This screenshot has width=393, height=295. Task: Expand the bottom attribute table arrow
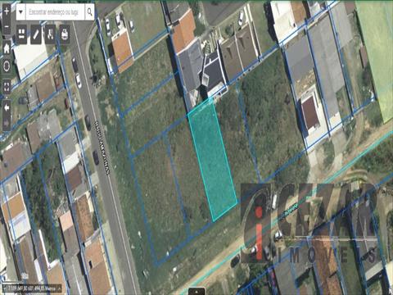tap(196, 292)
